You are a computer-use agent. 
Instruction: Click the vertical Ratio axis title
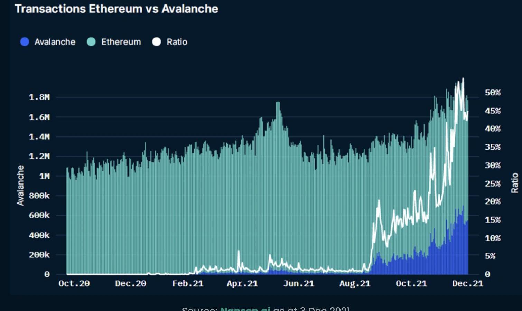click(514, 183)
